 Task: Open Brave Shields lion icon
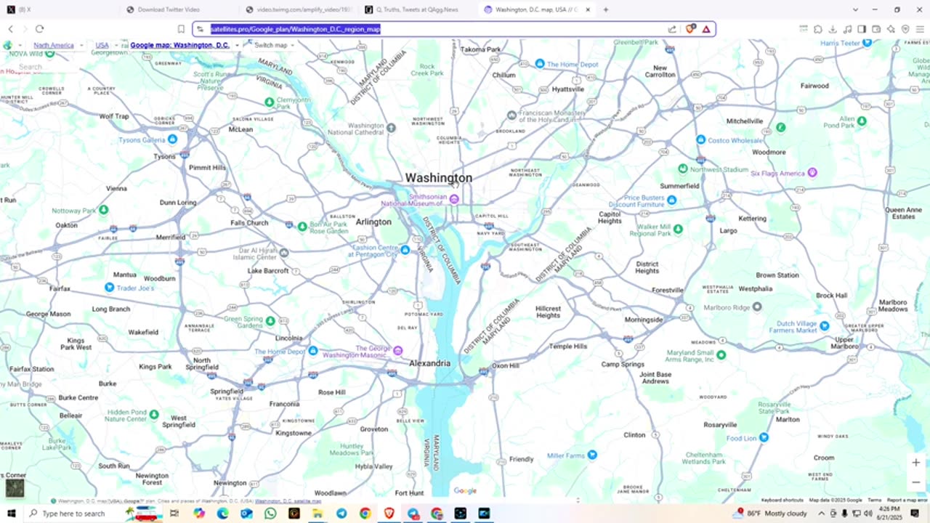pyautogui.click(x=690, y=29)
